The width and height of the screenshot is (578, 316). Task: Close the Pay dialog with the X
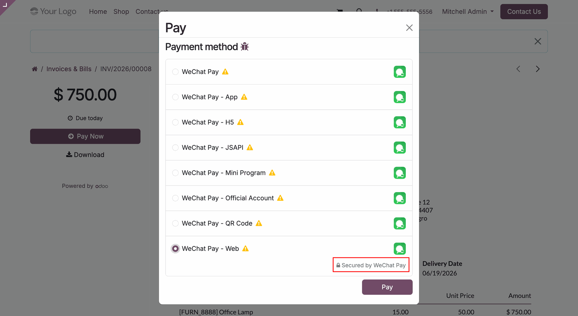click(x=409, y=28)
